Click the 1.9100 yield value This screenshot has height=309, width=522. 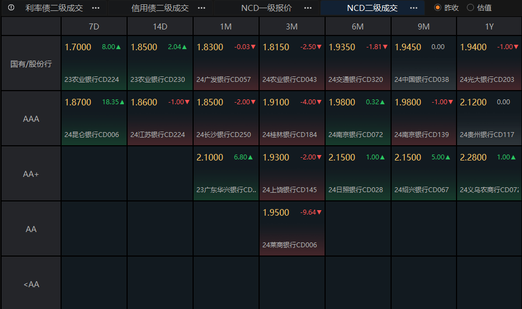point(275,102)
